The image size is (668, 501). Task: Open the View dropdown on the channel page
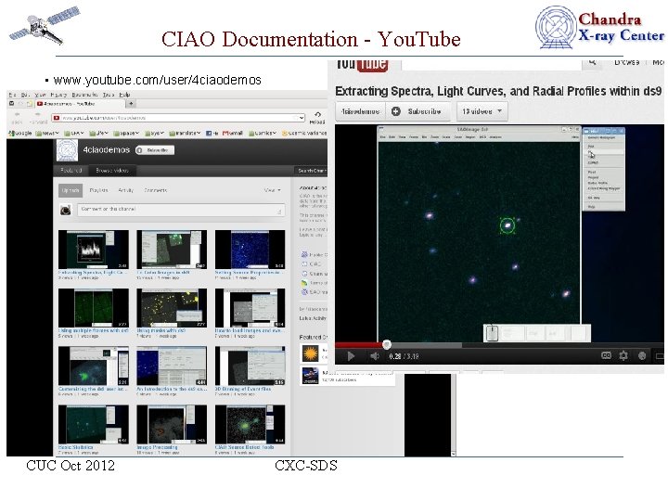[x=273, y=190]
